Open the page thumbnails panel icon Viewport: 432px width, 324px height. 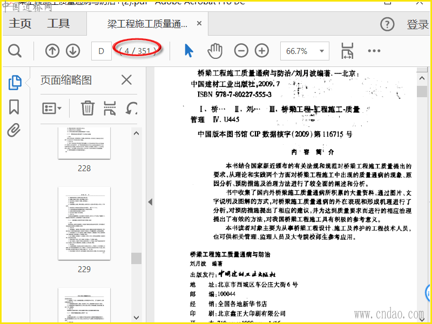(15, 83)
